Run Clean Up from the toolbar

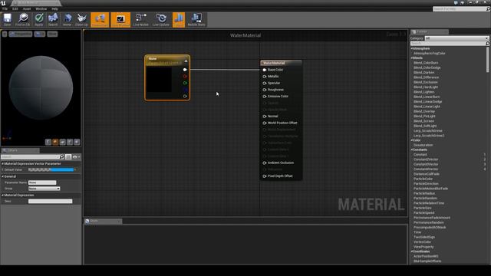tap(82, 20)
